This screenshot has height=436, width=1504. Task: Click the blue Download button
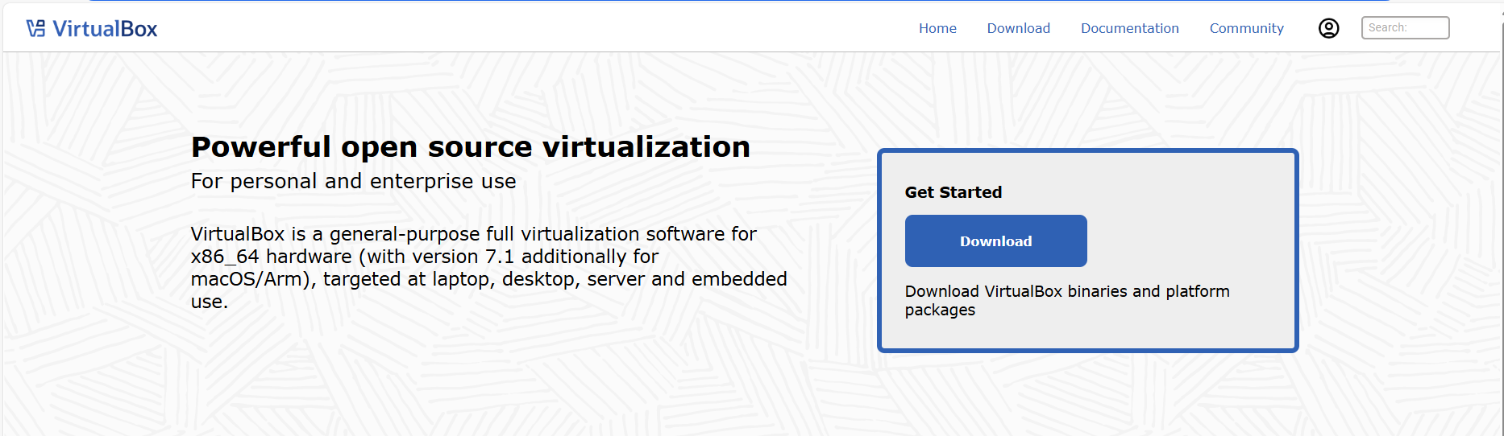pos(995,241)
